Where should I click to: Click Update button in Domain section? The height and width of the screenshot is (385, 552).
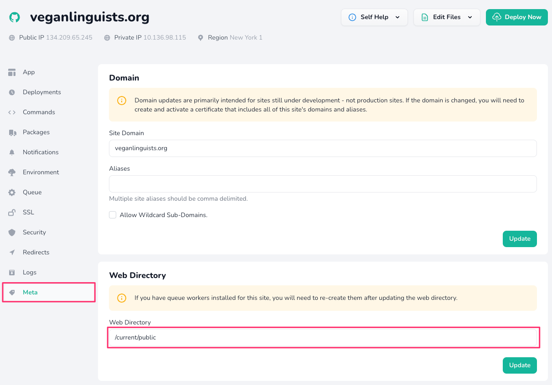(x=519, y=239)
